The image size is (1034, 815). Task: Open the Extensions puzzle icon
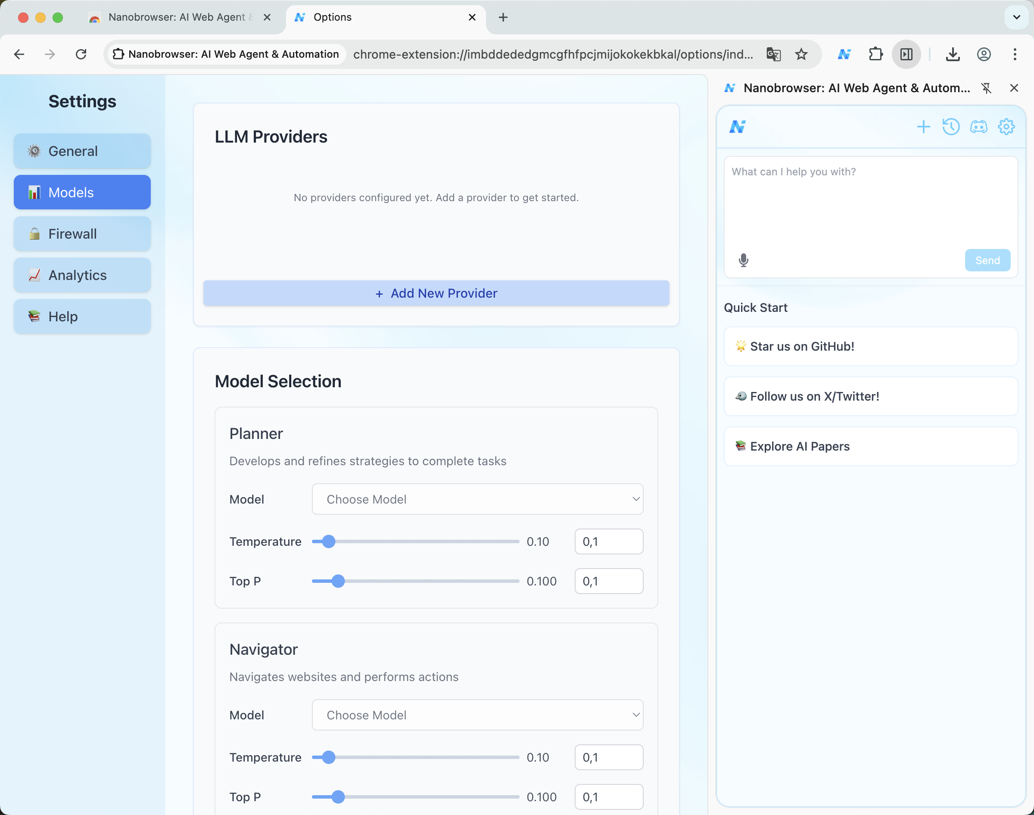click(x=875, y=54)
